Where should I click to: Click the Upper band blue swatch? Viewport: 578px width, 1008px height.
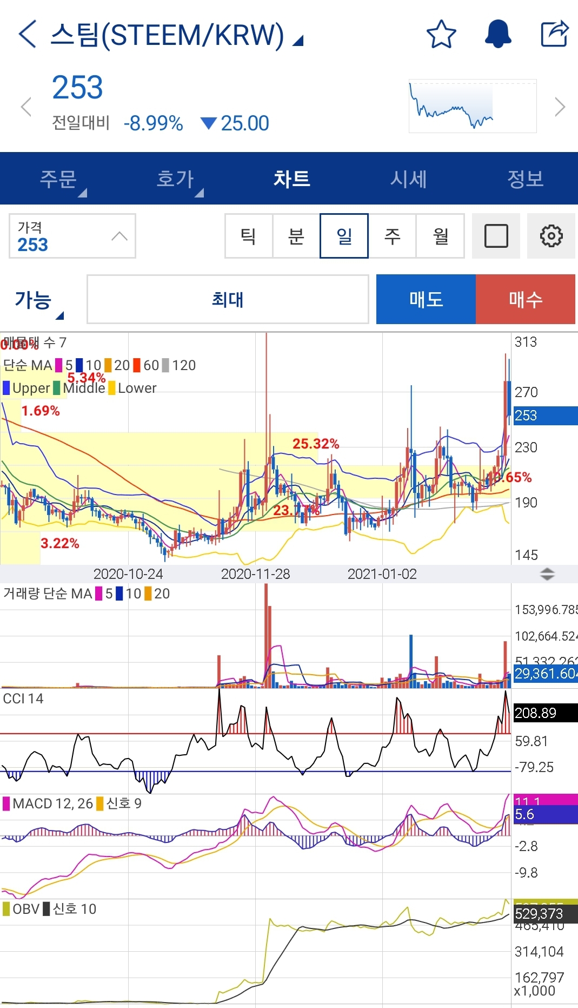coord(6,388)
